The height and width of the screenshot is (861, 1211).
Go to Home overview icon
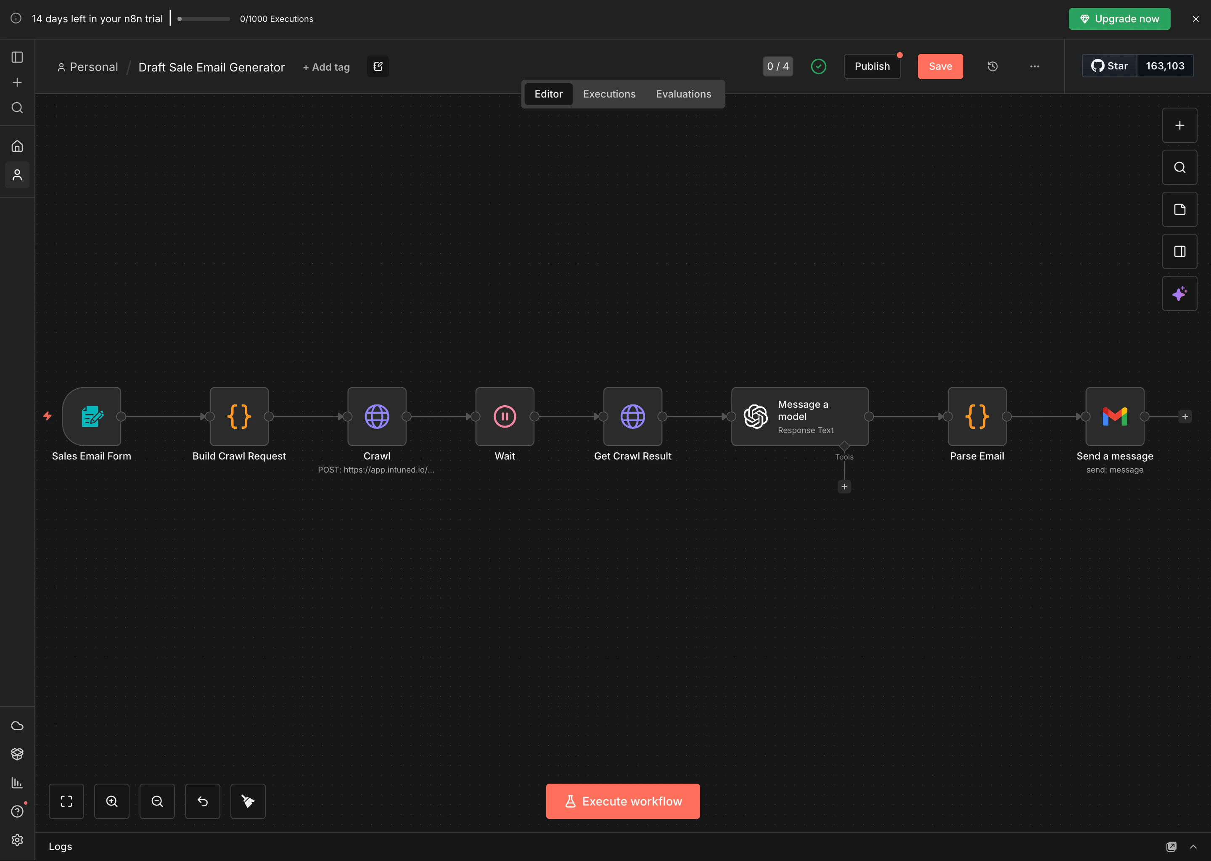[x=17, y=146]
